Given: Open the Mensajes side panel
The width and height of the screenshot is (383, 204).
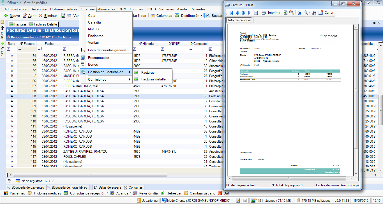Looking at the screenshot, I should point(3,30).
